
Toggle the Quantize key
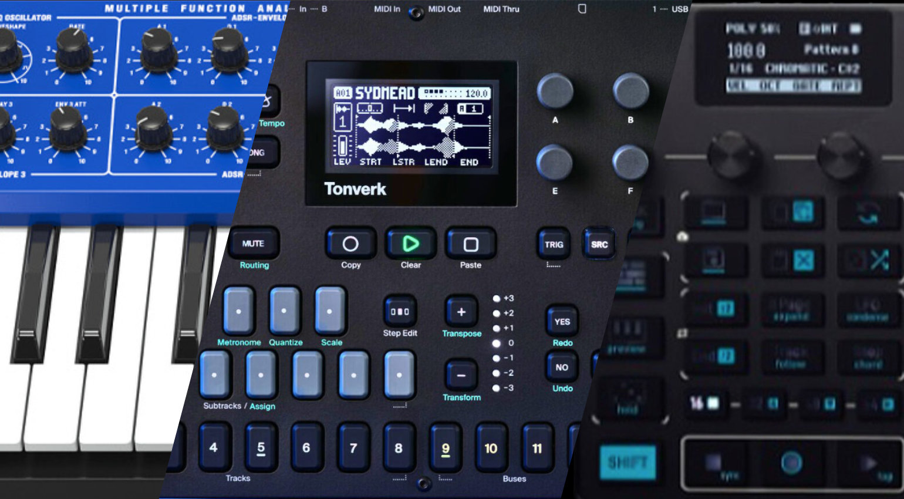click(x=284, y=311)
